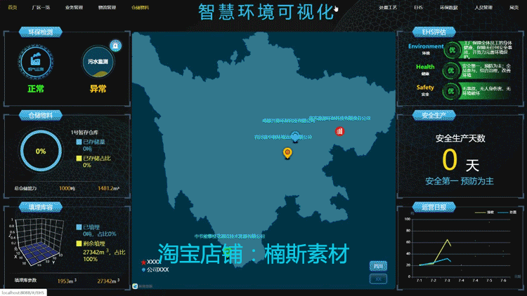This screenshot has width=527, height=296.
Task: Click the highlighted upper button on the map
Action: (x=378, y=266)
